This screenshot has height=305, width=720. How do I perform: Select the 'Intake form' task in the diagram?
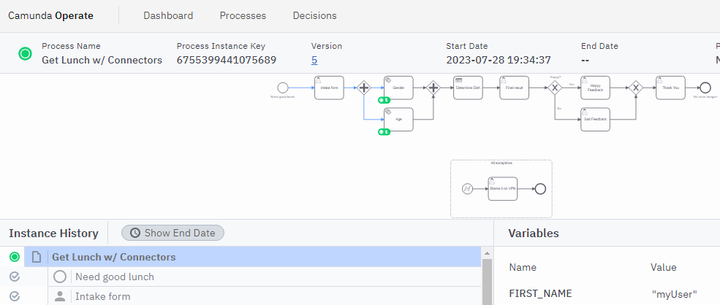329,88
